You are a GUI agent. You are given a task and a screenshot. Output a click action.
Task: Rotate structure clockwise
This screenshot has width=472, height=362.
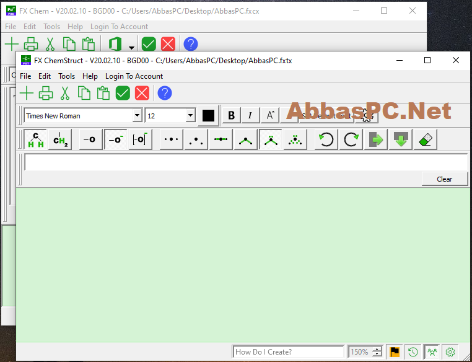351,139
